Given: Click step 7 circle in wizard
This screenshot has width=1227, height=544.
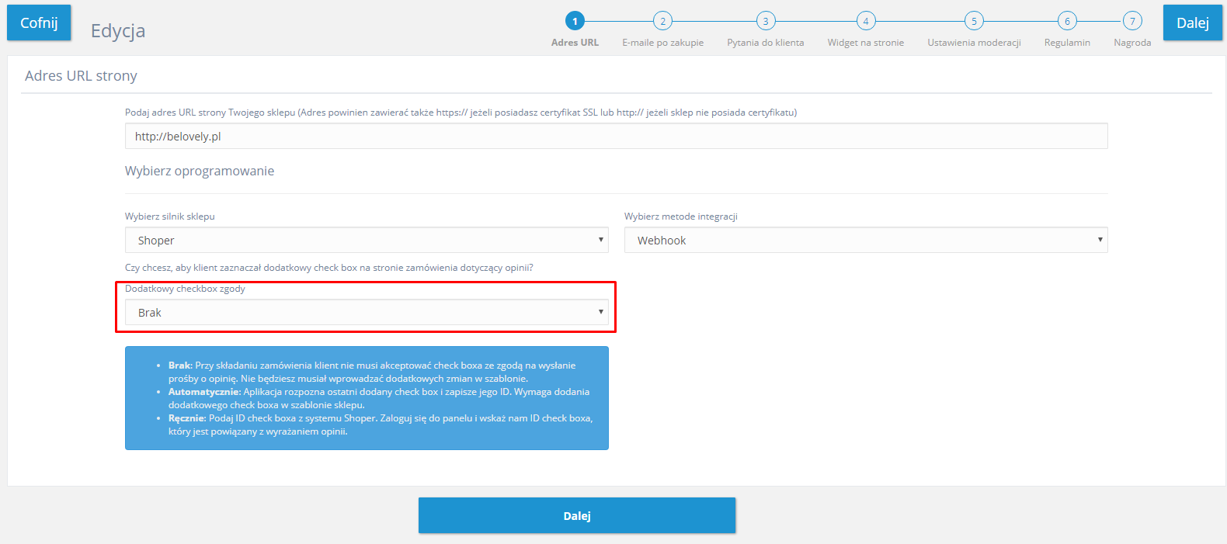Looking at the screenshot, I should [1132, 21].
